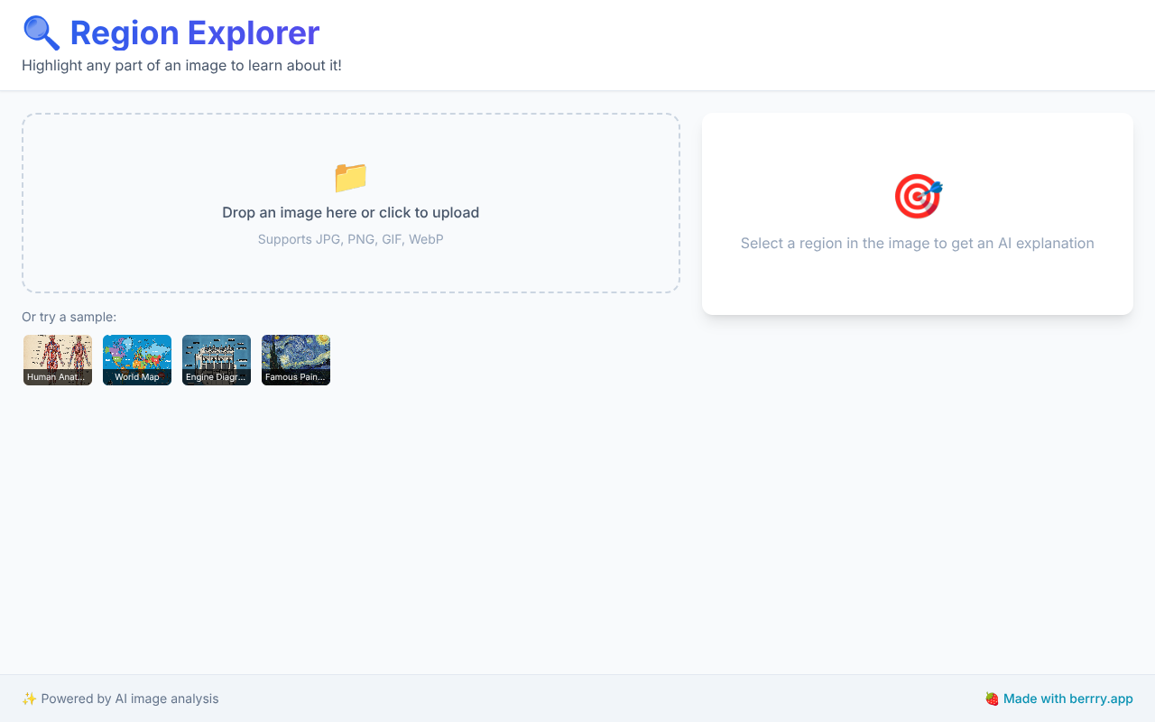Click the image upload dropzone
The width and height of the screenshot is (1155, 722).
[350, 202]
